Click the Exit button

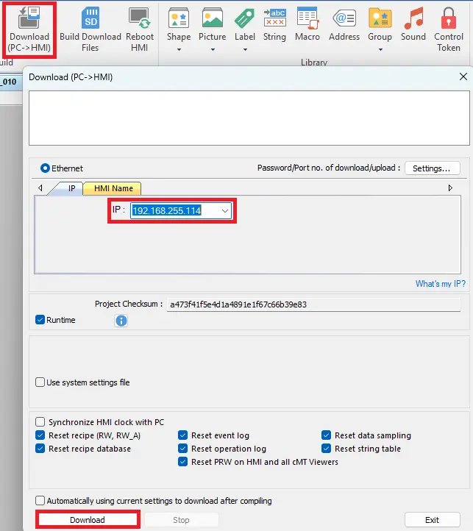click(x=432, y=520)
